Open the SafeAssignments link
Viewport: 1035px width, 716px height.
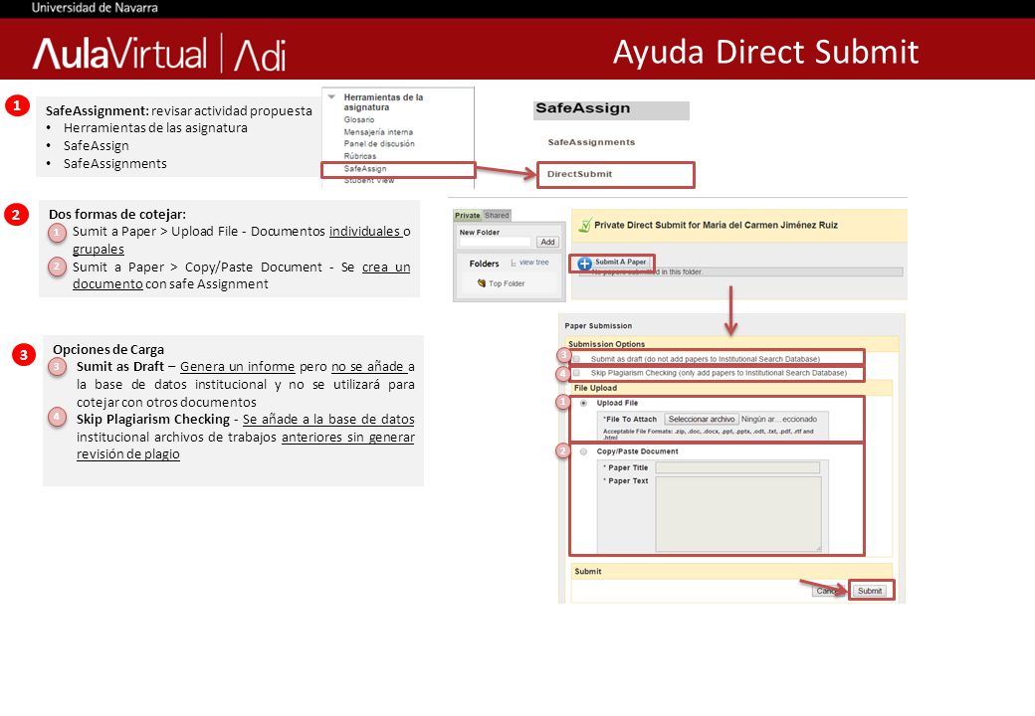[x=591, y=142]
